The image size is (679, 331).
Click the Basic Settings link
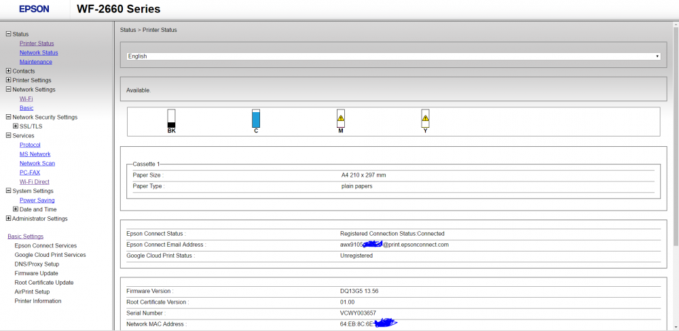26,236
